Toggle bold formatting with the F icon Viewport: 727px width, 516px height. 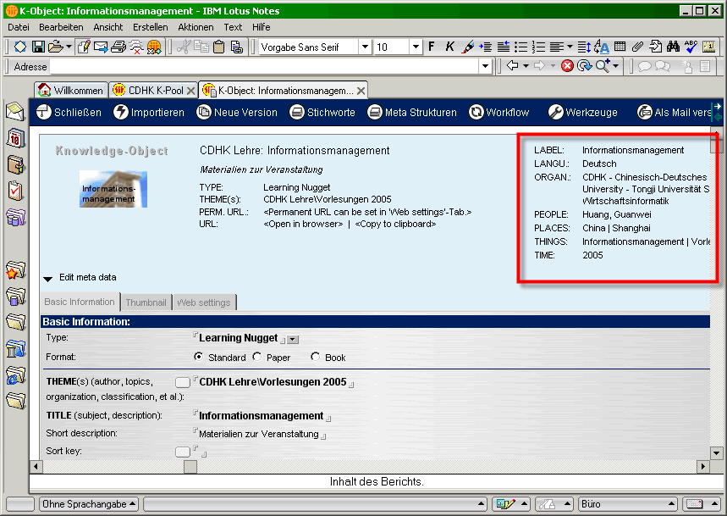click(432, 47)
